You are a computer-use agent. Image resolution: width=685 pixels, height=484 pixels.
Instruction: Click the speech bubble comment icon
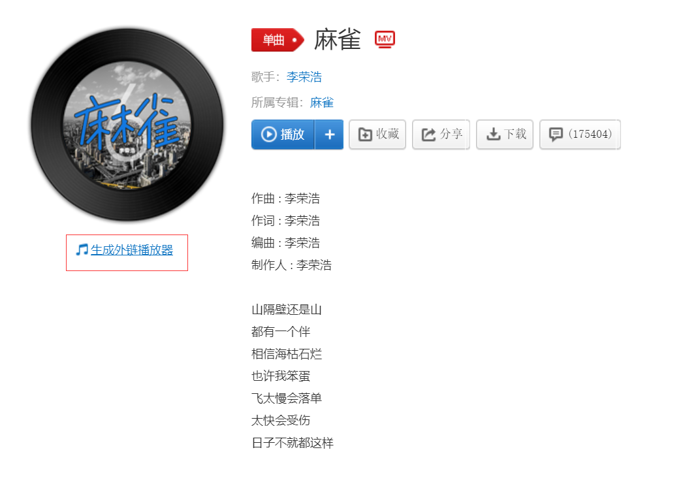(x=556, y=134)
